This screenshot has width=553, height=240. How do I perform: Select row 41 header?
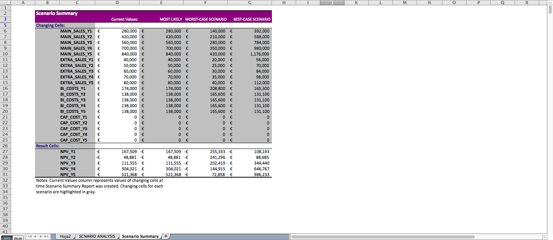tap(5, 232)
